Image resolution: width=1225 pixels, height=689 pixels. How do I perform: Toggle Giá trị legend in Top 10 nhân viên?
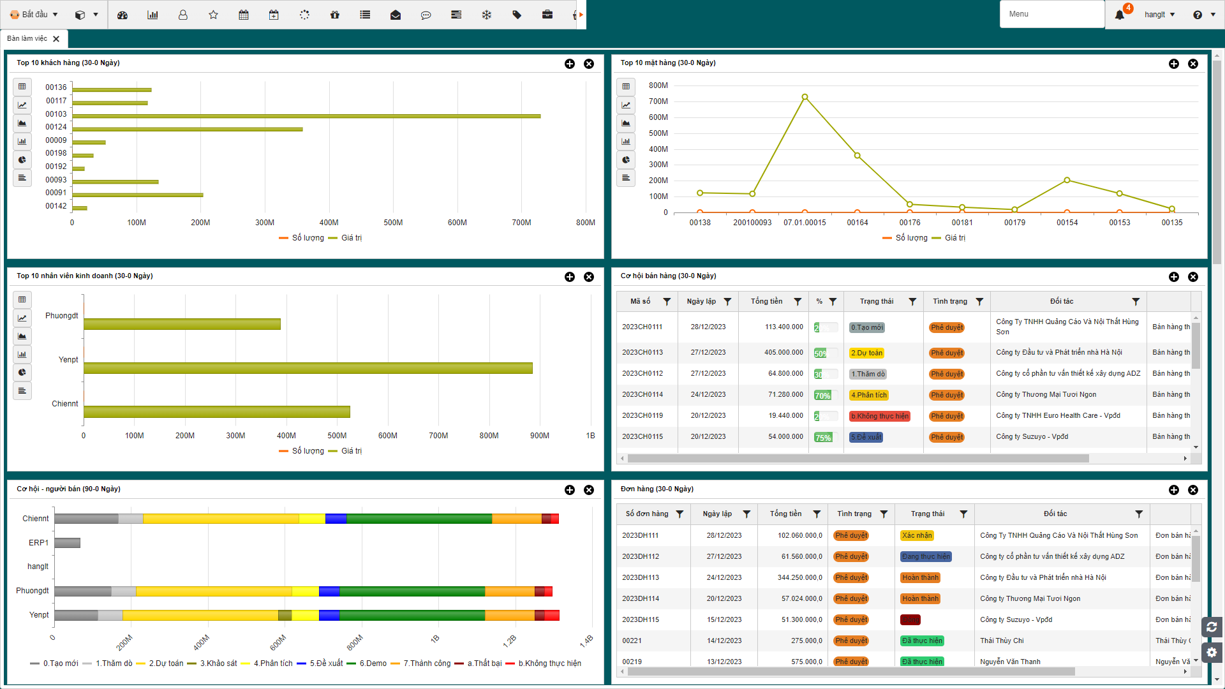345,451
